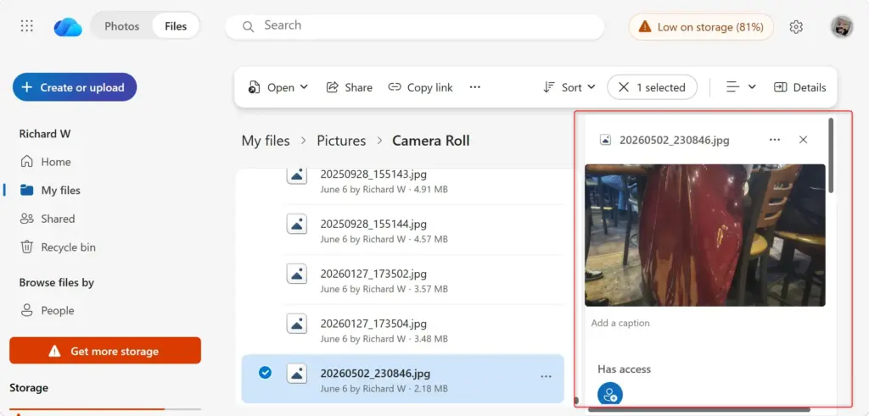Click the file icon in details header
This screenshot has width=869, height=416.
[x=606, y=140]
